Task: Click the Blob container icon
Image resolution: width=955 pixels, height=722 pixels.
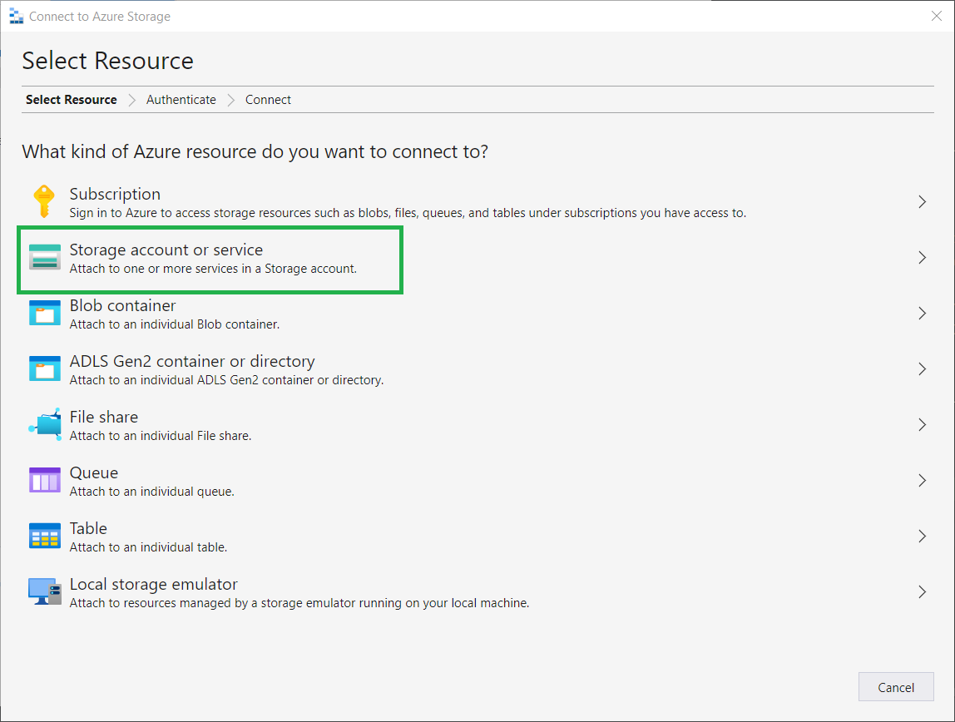Action: pyautogui.click(x=44, y=313)
